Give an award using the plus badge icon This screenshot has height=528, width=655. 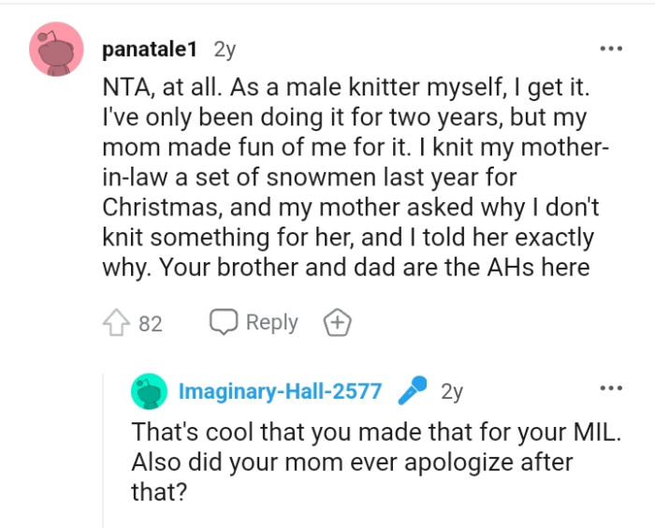[337, 323]
